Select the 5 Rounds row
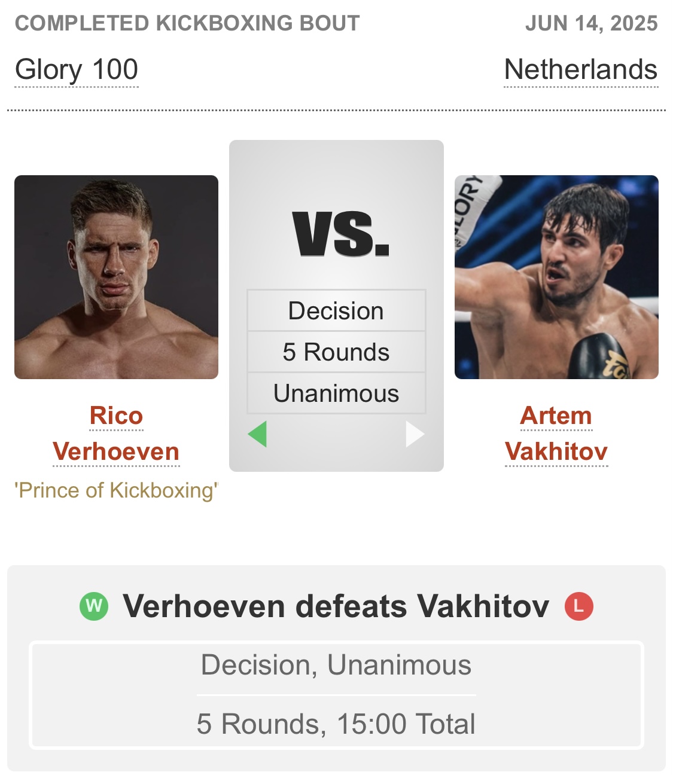 click(336, 352)
